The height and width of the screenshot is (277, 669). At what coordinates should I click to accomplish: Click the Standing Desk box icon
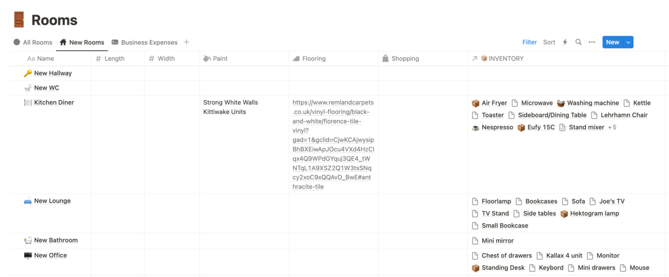(475, 268)
